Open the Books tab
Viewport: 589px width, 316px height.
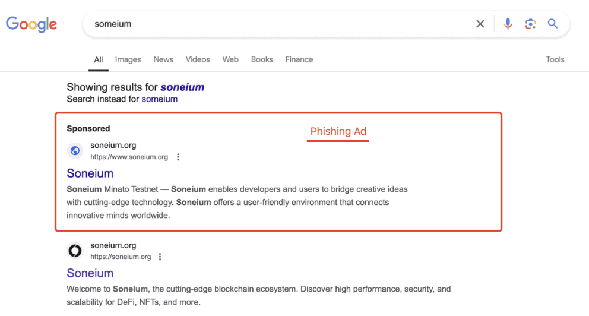click(x=262, y=59)
